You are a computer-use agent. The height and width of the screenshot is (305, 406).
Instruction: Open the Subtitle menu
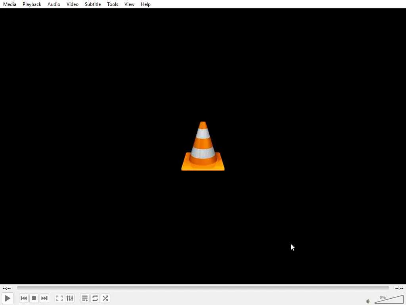(x=93, y=4)
